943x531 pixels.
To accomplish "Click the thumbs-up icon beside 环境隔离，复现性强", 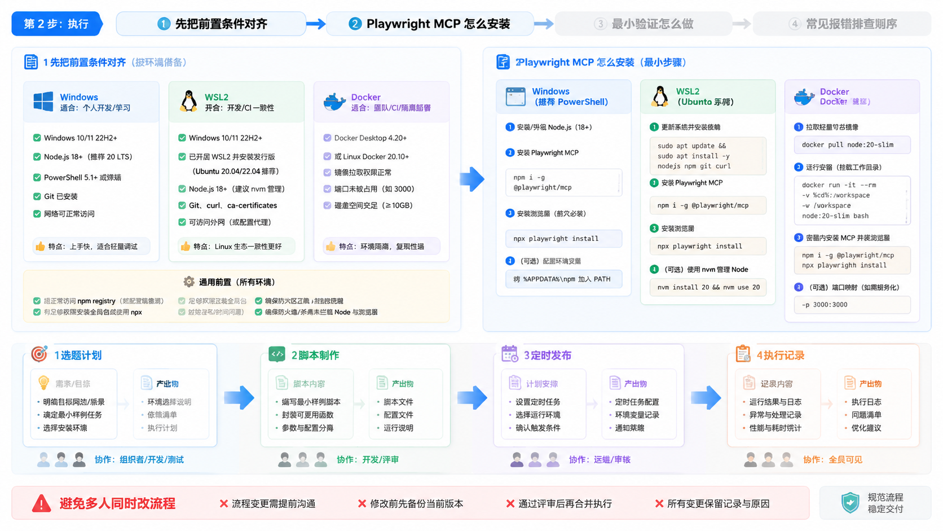I will coord(331,246).
